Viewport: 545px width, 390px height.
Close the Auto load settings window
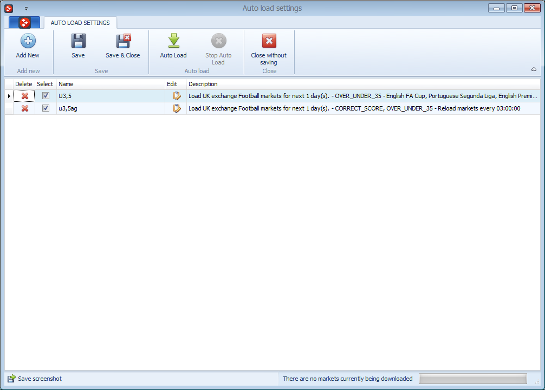(x=532, y=8)
